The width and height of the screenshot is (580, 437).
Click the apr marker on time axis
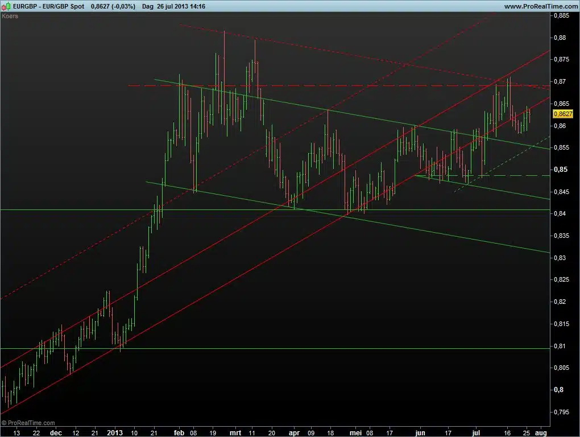click(x=293, y=432)
